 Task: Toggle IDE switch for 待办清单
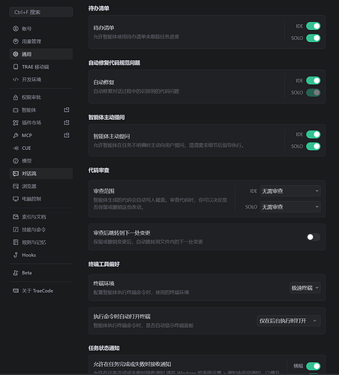(313, 26)
